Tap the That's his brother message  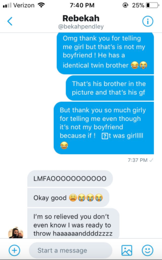110,88
